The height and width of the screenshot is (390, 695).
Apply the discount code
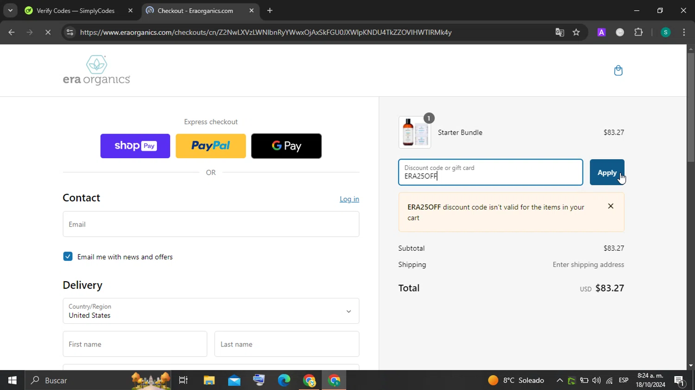tap(607, 172)
